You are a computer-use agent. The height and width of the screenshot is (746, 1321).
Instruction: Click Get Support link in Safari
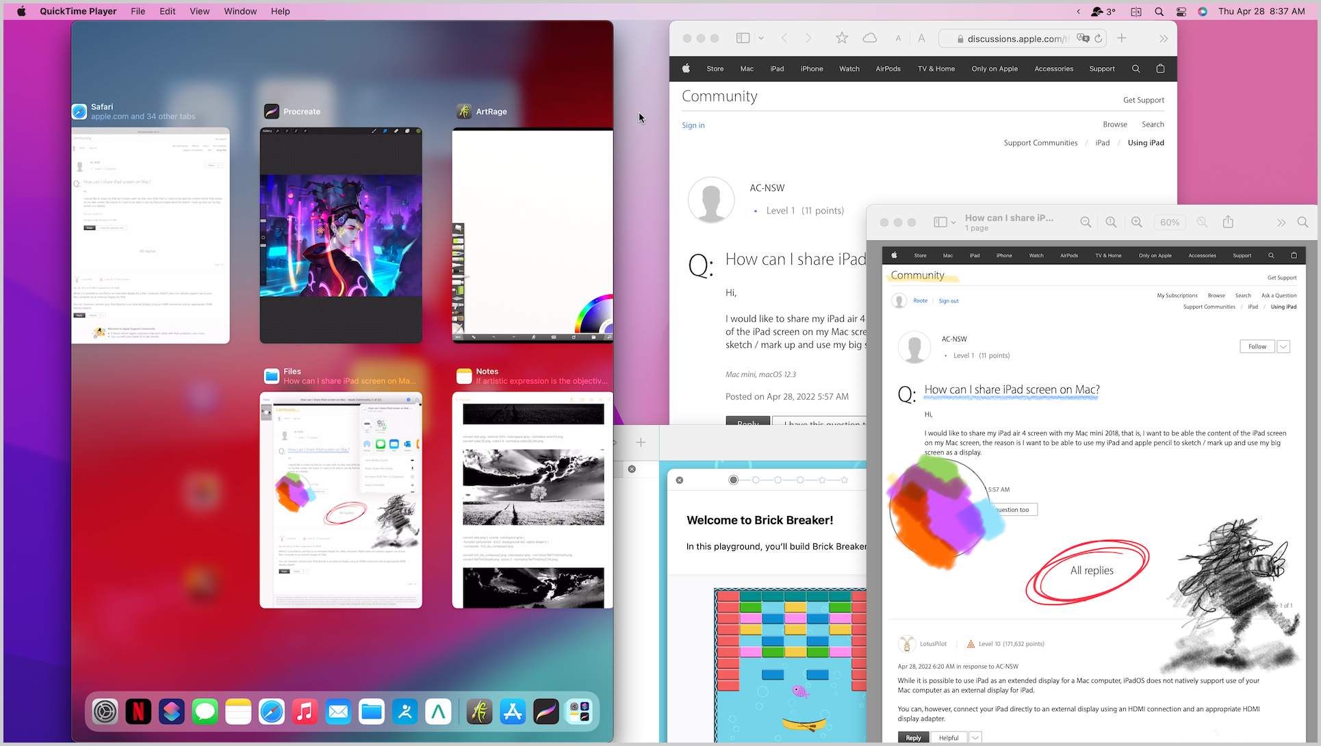pyautogui.click(x=1143, y=100)
